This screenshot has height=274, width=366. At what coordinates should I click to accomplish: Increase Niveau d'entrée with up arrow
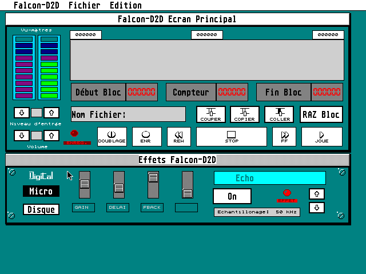coord(51,113)
